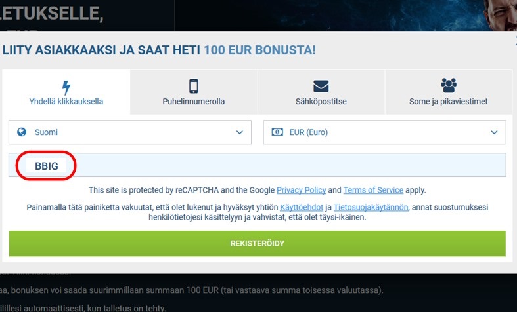Click the mobile phone icon

pyautogui.click(x=193, y=87)
